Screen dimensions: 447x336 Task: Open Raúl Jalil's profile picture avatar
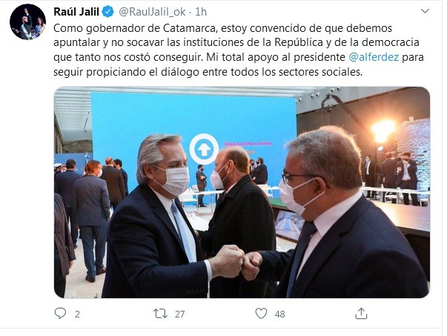tap(27, 22)
